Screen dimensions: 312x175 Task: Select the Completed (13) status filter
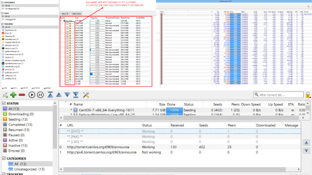click(27, 124)
